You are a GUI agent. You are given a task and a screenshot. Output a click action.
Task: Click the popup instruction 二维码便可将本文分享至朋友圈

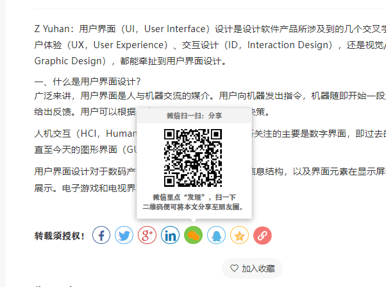(x=193, y=207)
